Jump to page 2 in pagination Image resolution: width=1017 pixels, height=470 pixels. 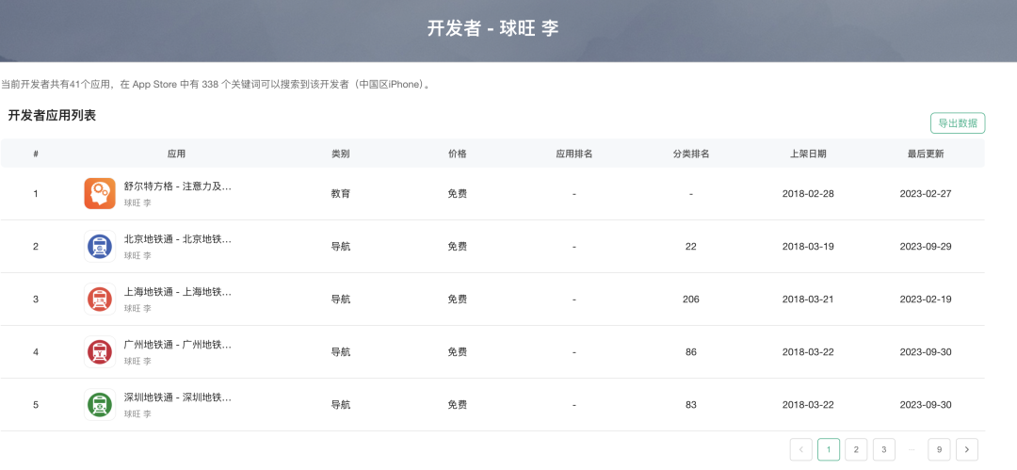[856, 449]
